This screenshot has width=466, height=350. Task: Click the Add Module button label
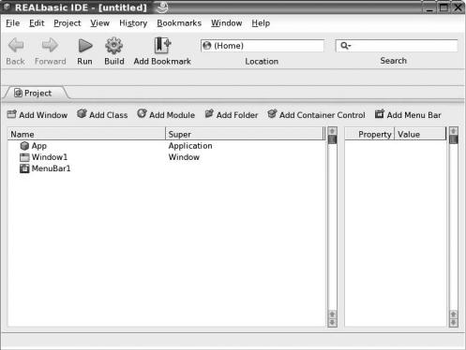point(172,115)
